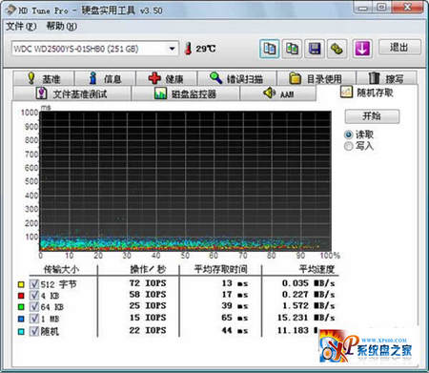Select the 信息 info tab
The height and width of the screenshot is (373, 429).
click(x=105, y=78)
